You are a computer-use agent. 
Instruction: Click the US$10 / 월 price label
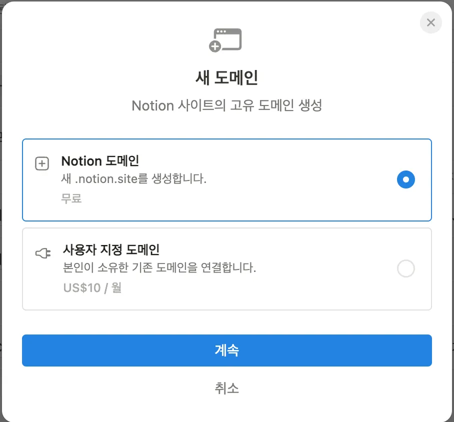pyautogui.click(x=92, y=288)
